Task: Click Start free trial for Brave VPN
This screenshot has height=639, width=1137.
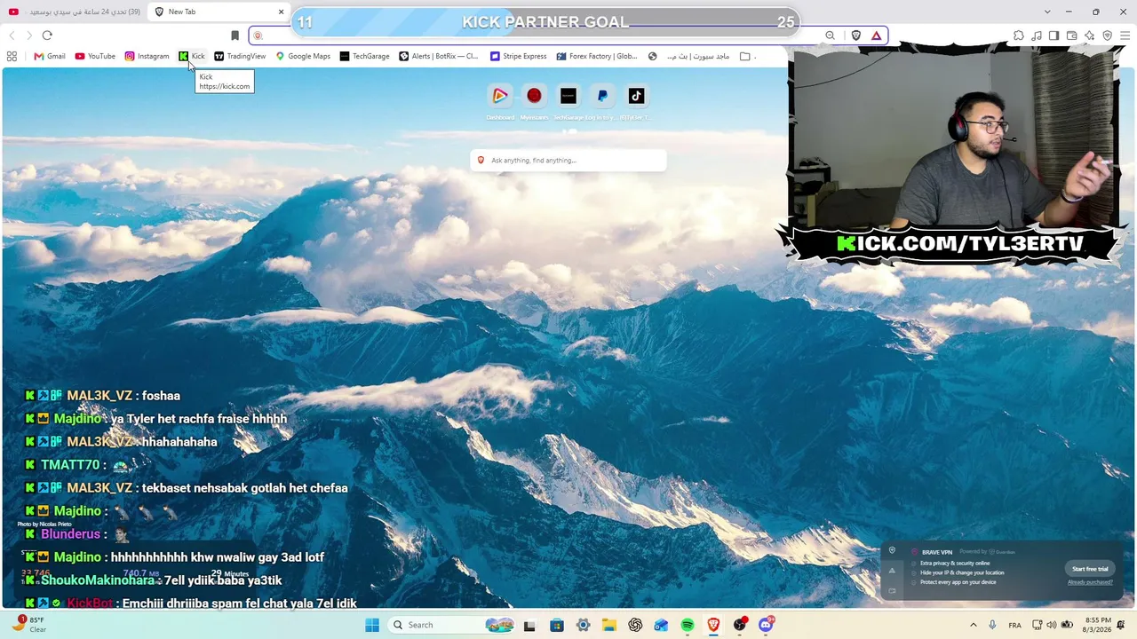Action: [x=1090, y=569]
